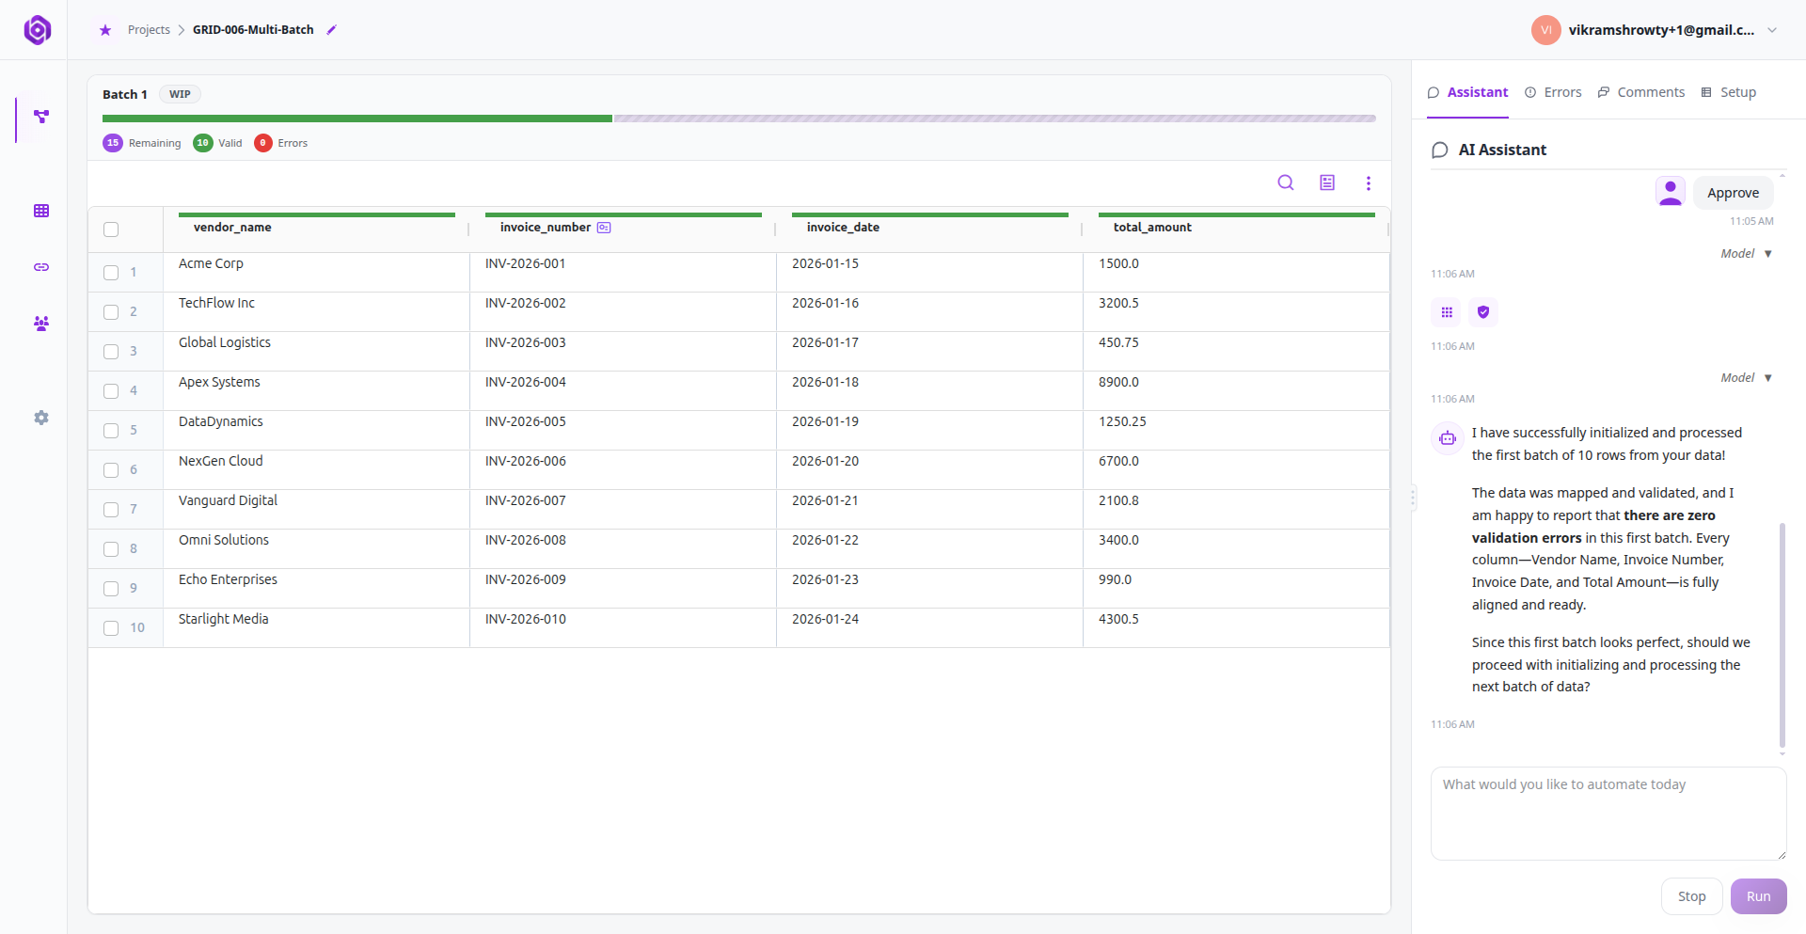The width and height of the screenshot is (1806, 934).
Task: Click the Stop button
Action: [1691, 896]
